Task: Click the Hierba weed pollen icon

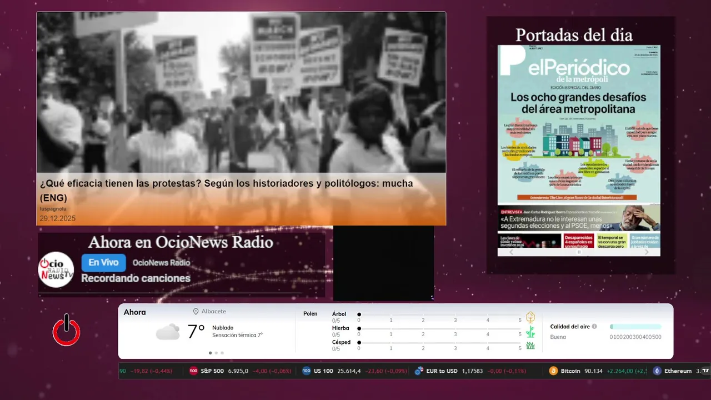Action: pos(530,332)
